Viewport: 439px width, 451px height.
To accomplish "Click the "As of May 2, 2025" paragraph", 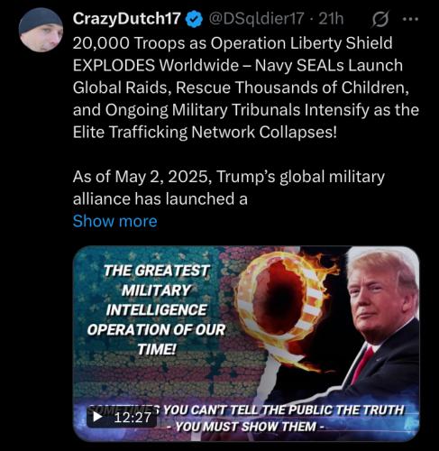I will click(228, 188).
